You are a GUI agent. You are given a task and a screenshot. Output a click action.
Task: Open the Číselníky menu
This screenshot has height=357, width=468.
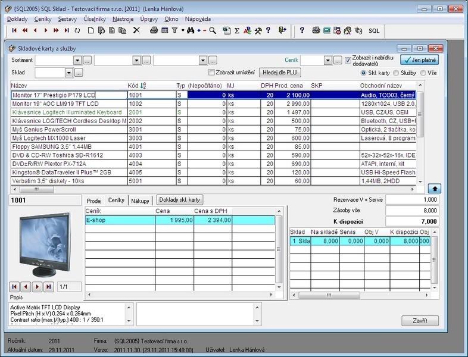(95, 19)
